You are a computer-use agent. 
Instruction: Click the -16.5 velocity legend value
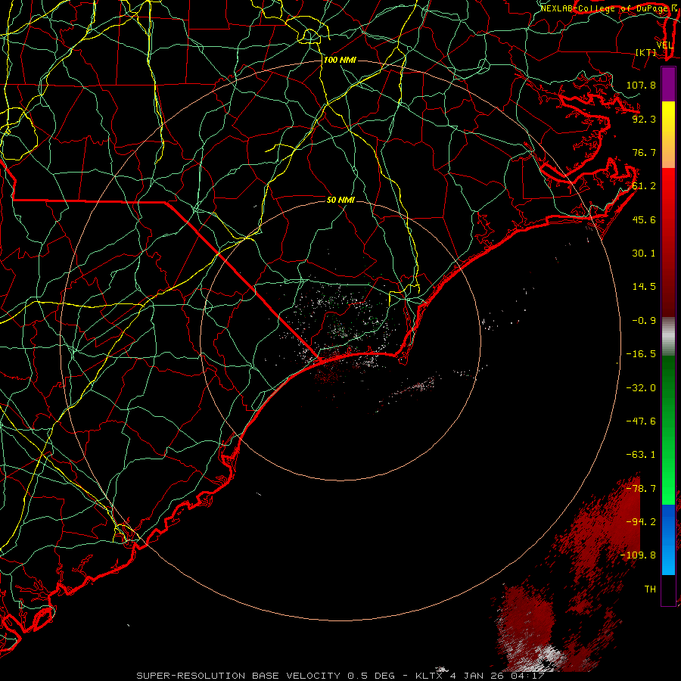click(x=641, y=353)
